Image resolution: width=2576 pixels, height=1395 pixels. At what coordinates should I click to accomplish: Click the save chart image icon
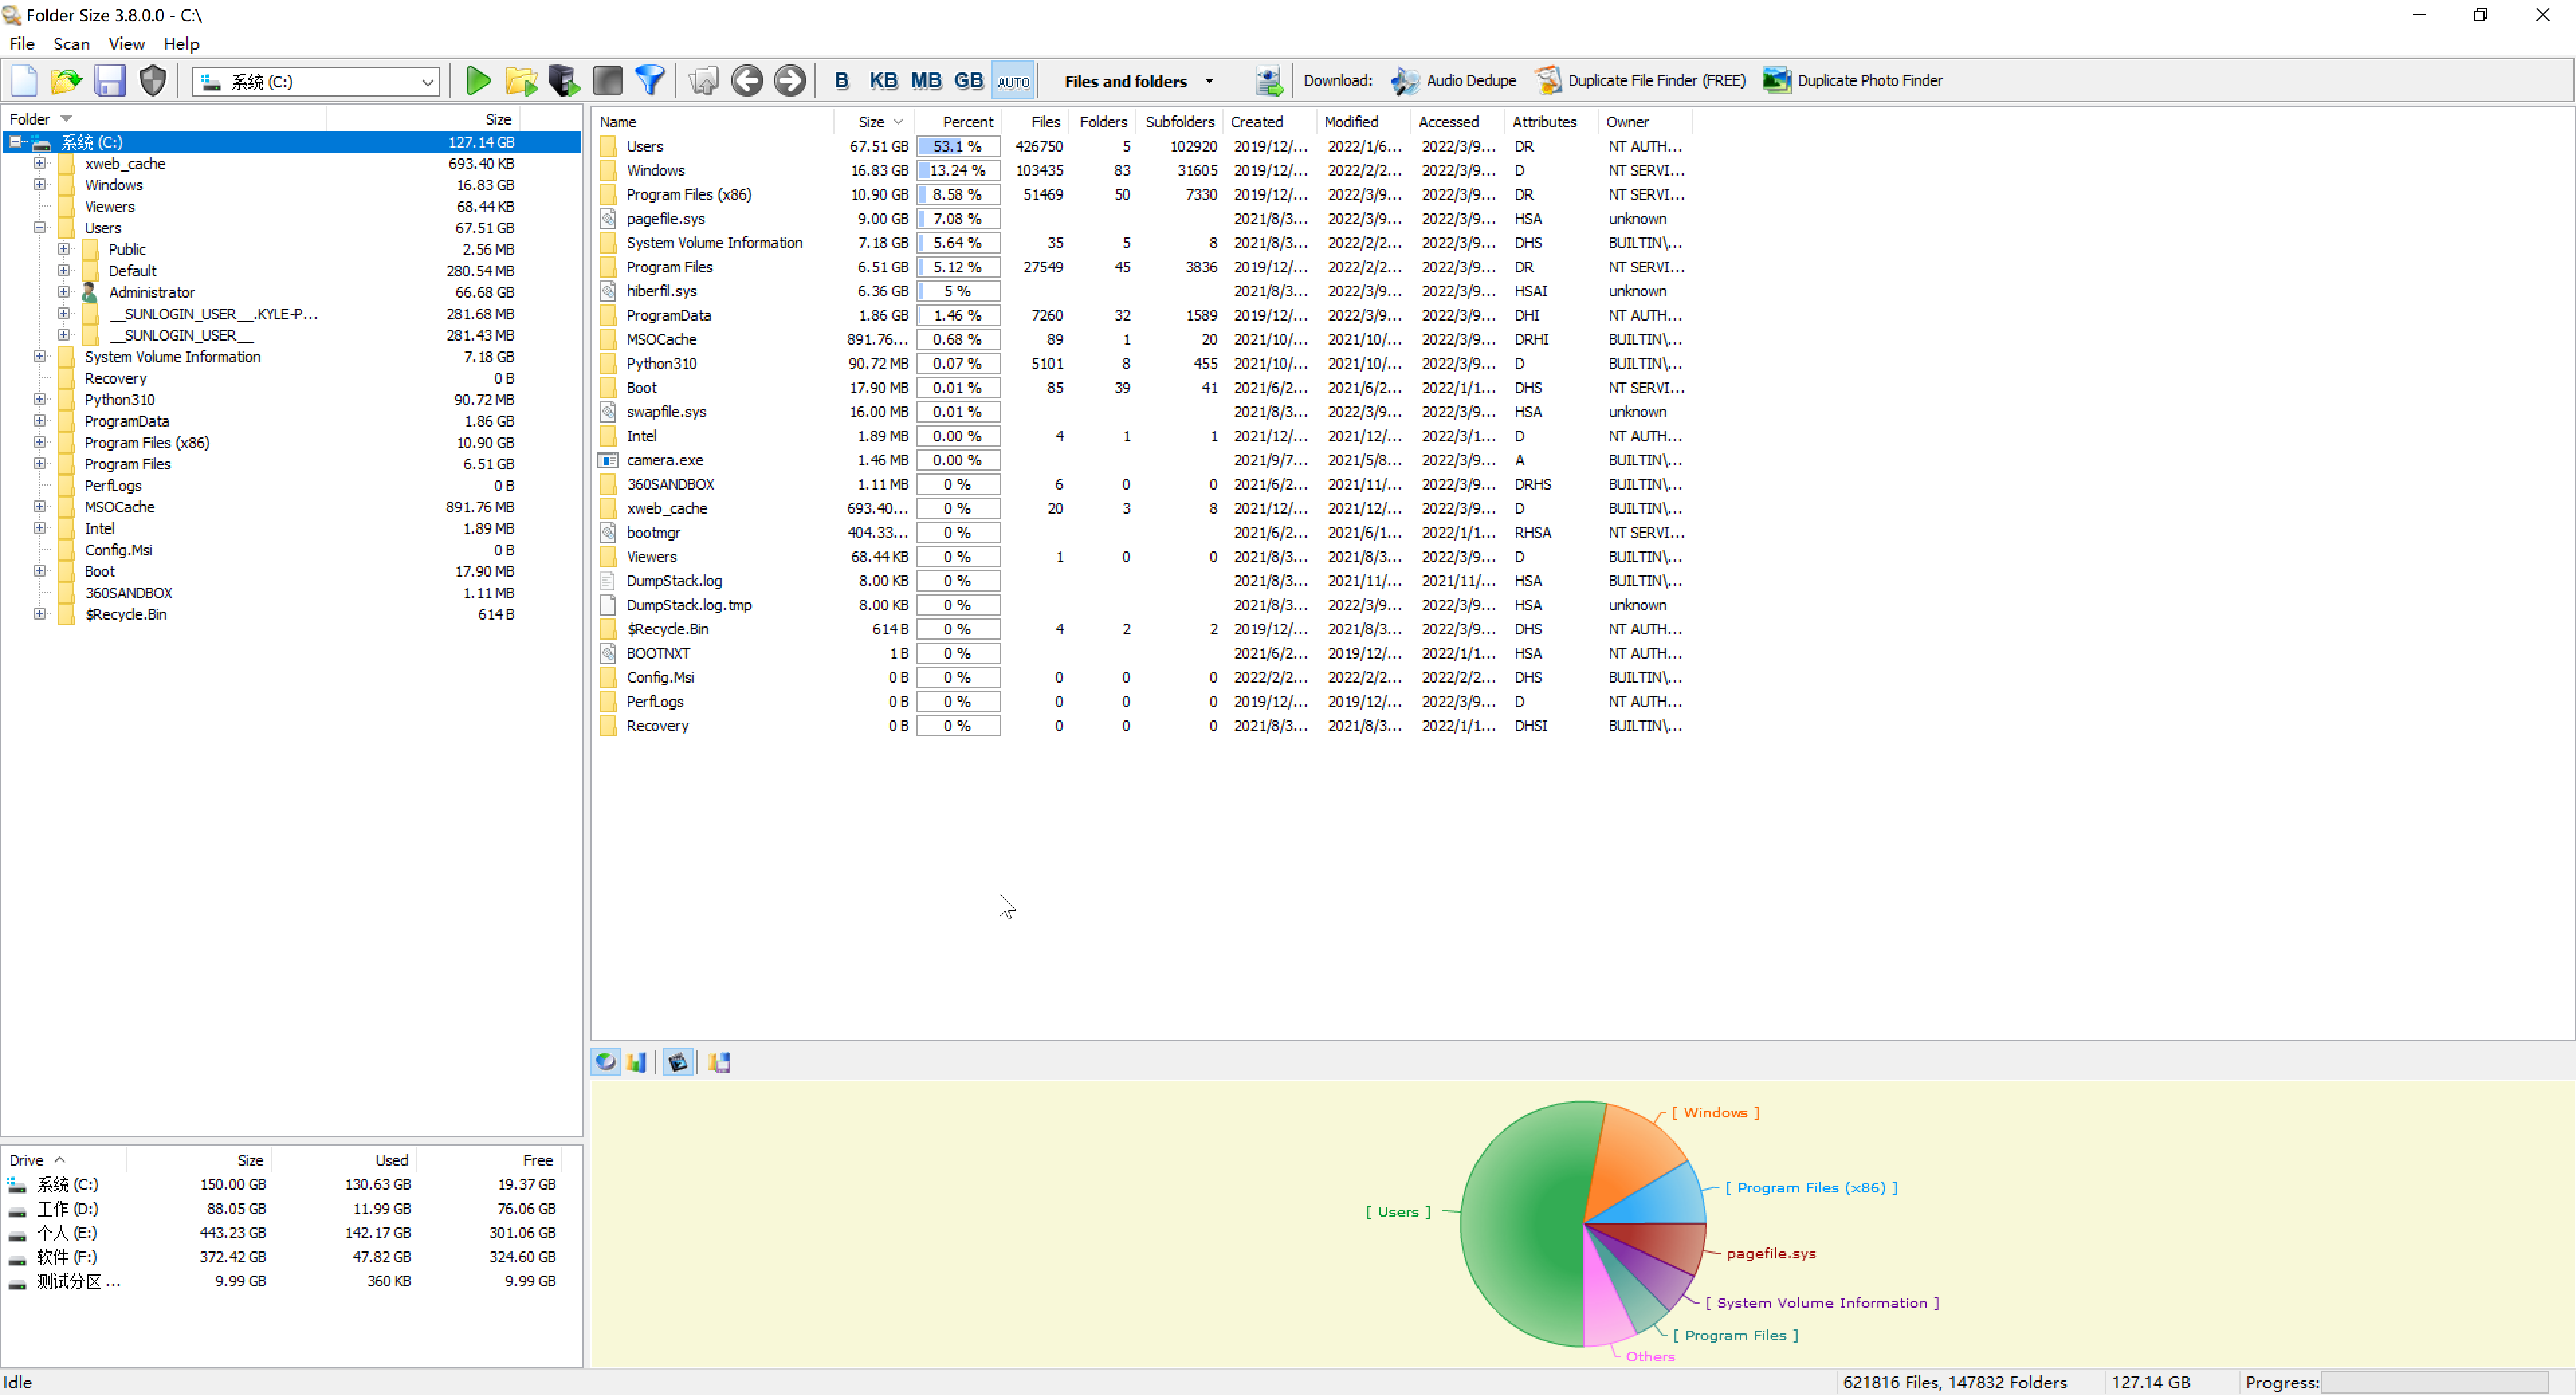(x=720, y=1062)
